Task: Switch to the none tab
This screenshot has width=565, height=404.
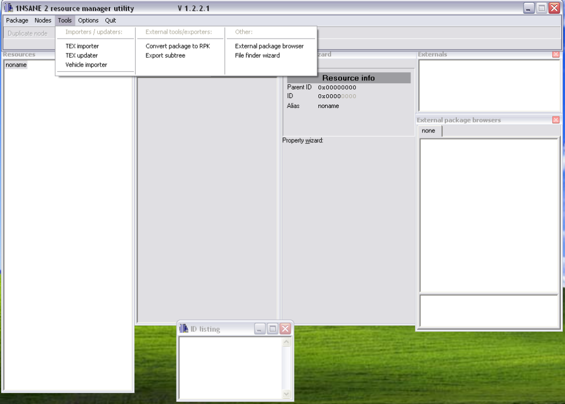Action: coord(429,131)
